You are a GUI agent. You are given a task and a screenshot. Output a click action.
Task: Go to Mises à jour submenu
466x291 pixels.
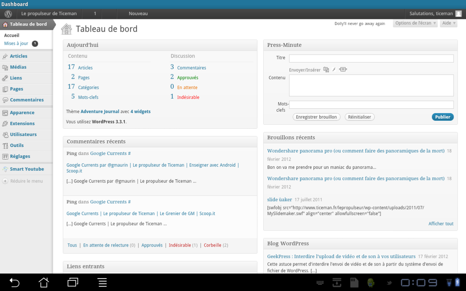coord(16,44)
